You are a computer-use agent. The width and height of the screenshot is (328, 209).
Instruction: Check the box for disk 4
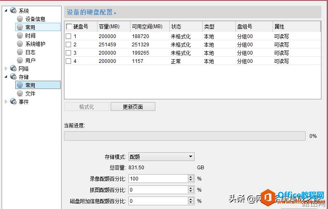(69, 61)
